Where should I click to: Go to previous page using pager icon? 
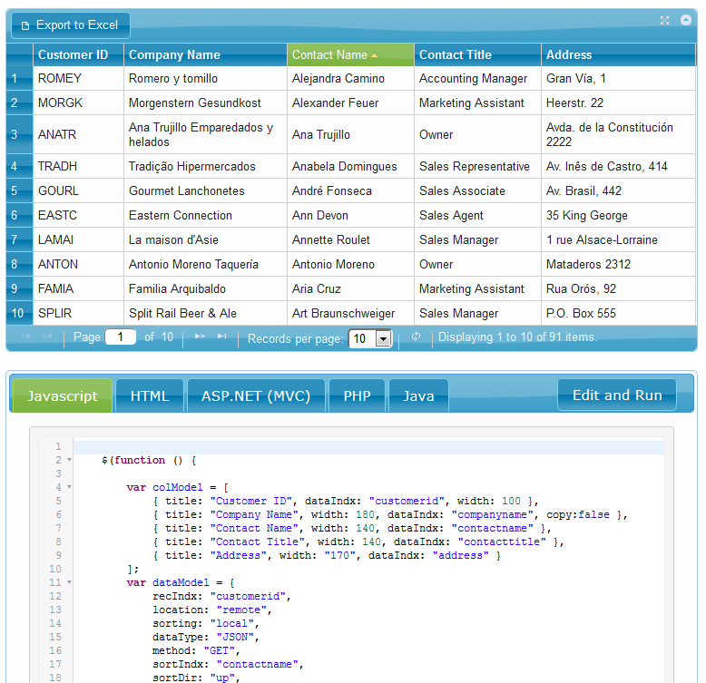[x=47, y=337]
